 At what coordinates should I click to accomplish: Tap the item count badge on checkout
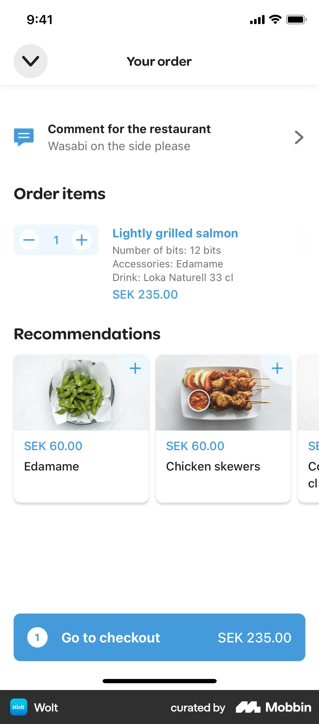click(x=37, y=638)
